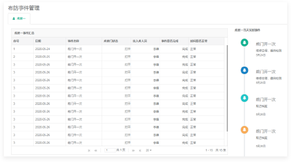This screenshot has width=291, height=162.
Task: Open 前门开一次 title beside the orange bell
Action: (266, 131)
